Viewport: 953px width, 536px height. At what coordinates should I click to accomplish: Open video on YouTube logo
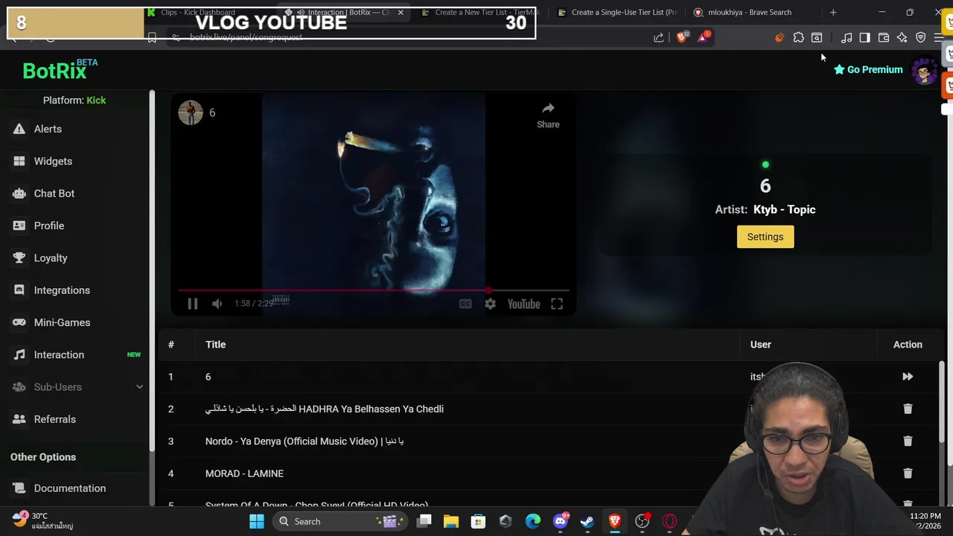[523, 304]
